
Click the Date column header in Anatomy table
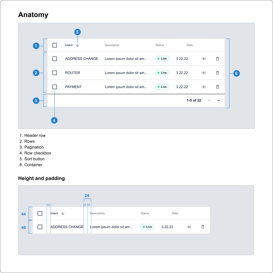pyautogui.click(x=190, y=45)
